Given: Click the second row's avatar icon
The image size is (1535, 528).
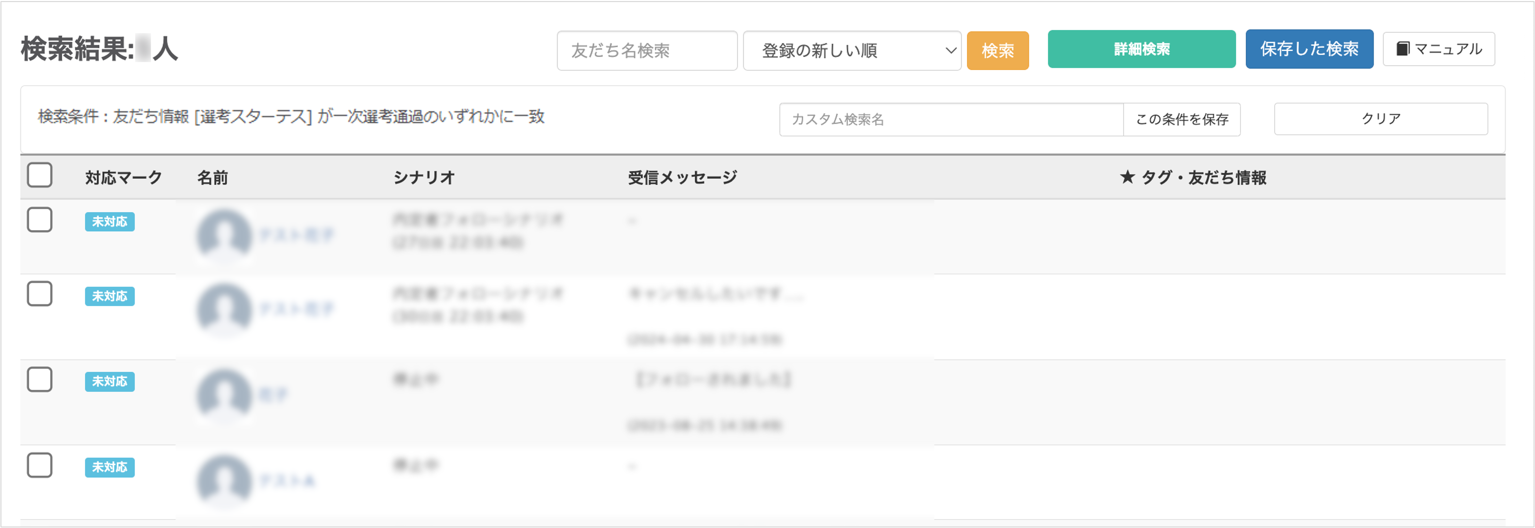Looking at the screenshot, I should 224,309.
